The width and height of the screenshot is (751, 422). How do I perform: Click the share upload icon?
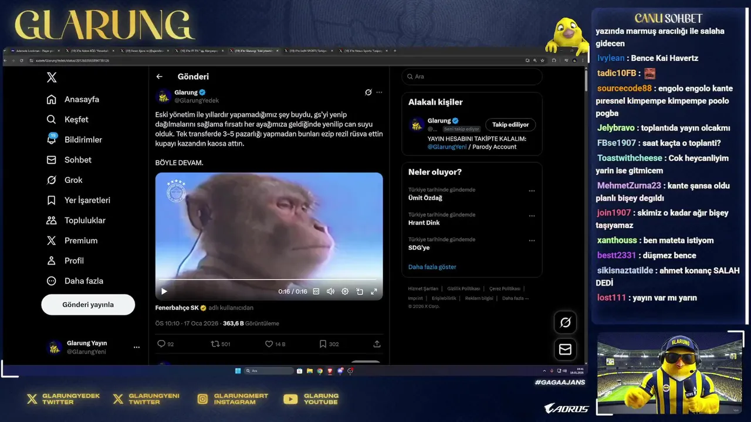tap(377, 344)
